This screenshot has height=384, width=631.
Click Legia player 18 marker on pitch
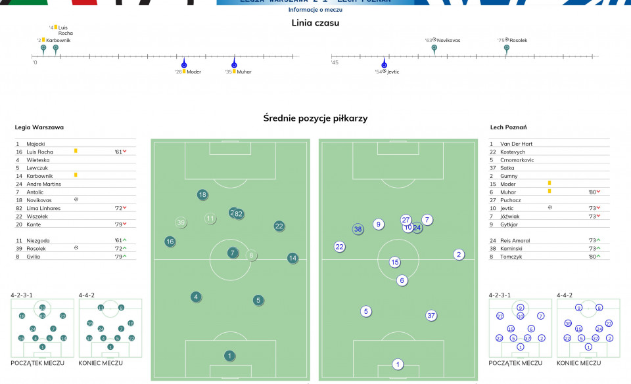point(202,195)
